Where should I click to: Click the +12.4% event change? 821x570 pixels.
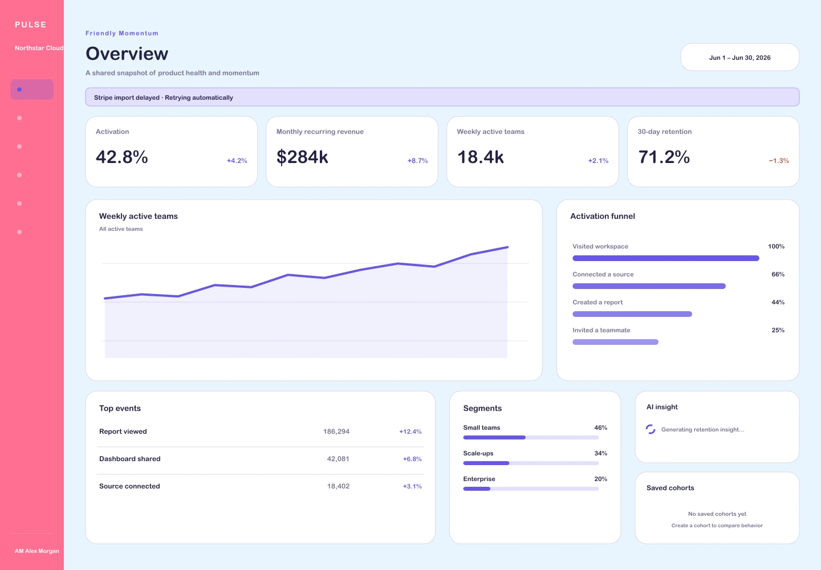pos(410,431)
